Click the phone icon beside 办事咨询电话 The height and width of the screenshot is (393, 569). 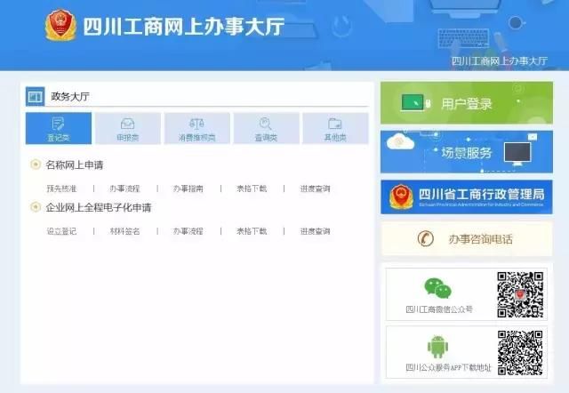coord(425,239)
